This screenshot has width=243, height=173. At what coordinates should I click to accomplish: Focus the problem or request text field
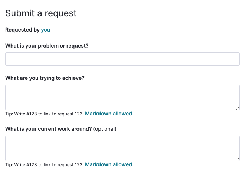[122, 59]
